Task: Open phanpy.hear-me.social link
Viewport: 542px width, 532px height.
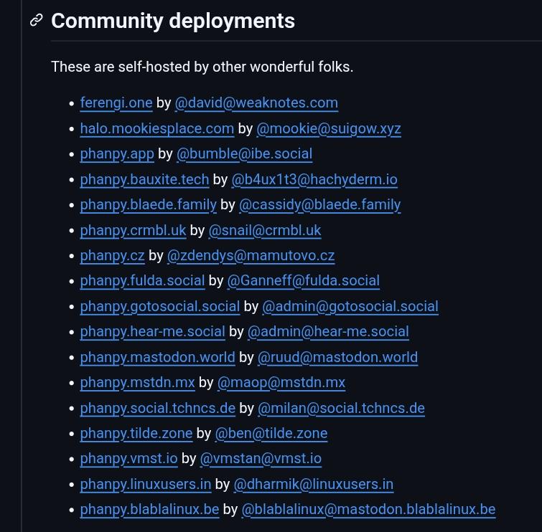Action: 152,331
